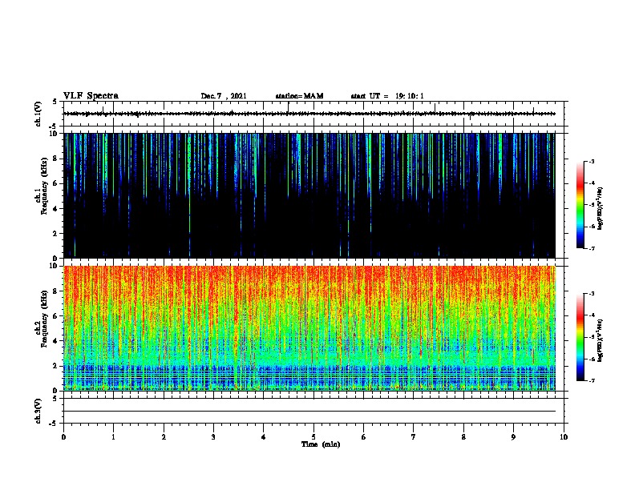Click the "2" tick on the time axis
635x490 pixels.
[x=164, y=437]
